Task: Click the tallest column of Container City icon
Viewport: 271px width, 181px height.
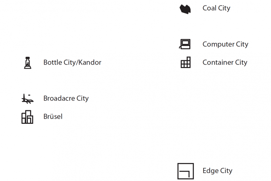Action: pos(189,62)
